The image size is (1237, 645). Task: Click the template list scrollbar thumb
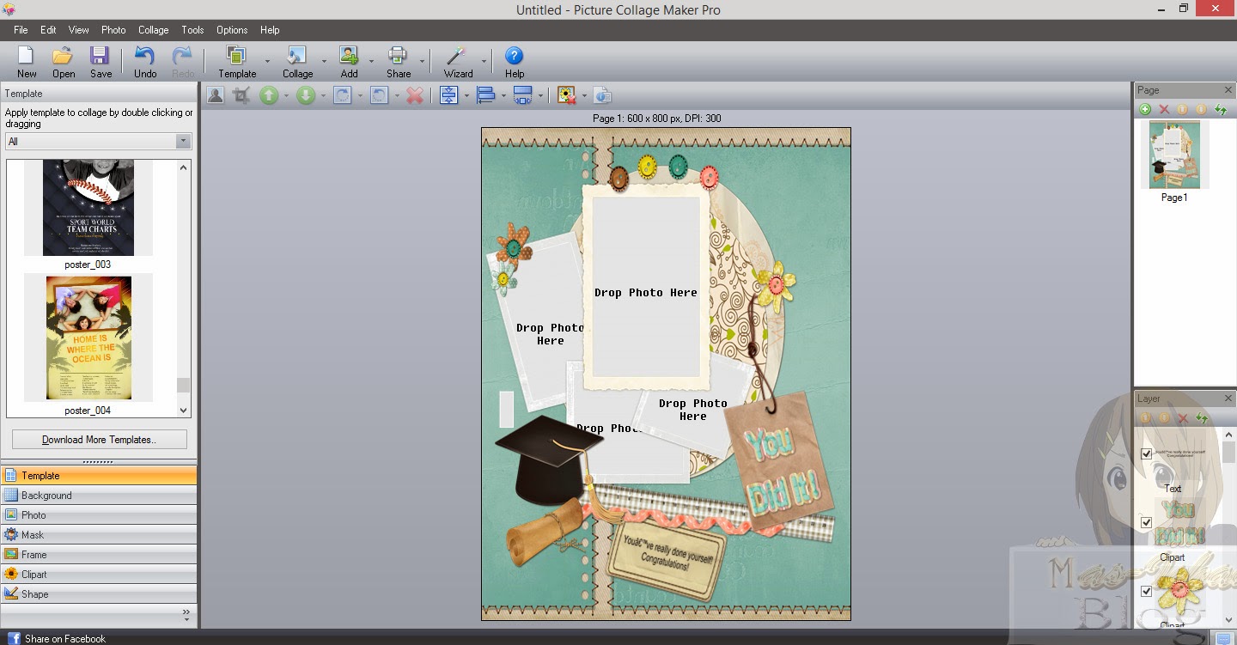point(183,385)
